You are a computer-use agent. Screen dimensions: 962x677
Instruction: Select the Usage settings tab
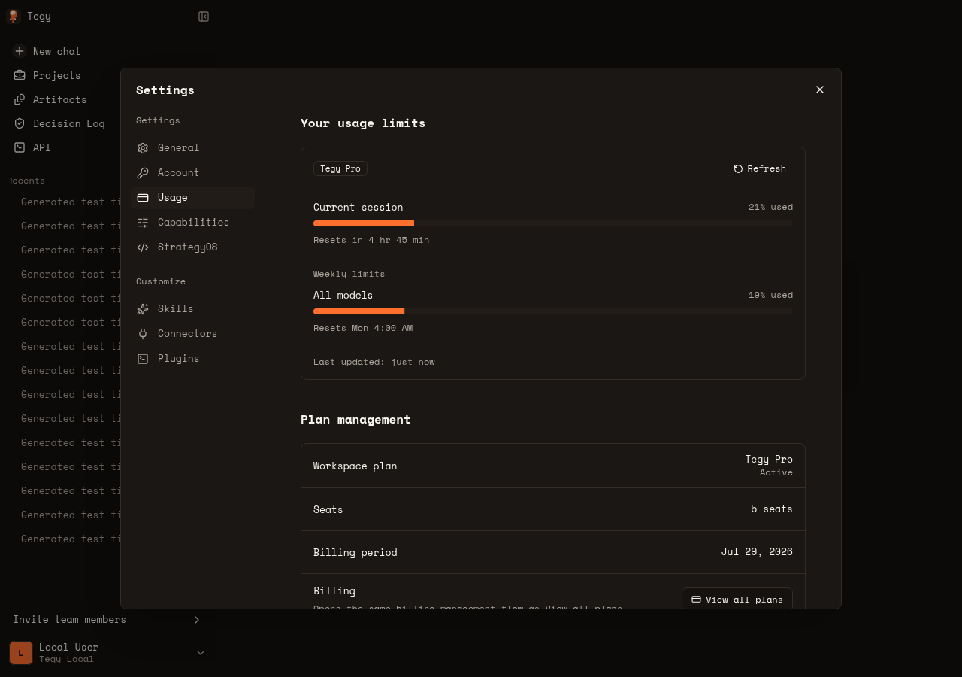(x=193, y=198)
